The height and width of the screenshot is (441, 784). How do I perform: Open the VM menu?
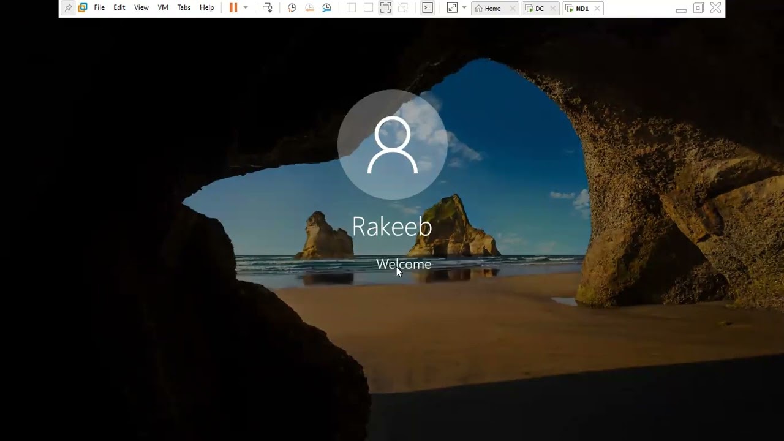[163, 8]
